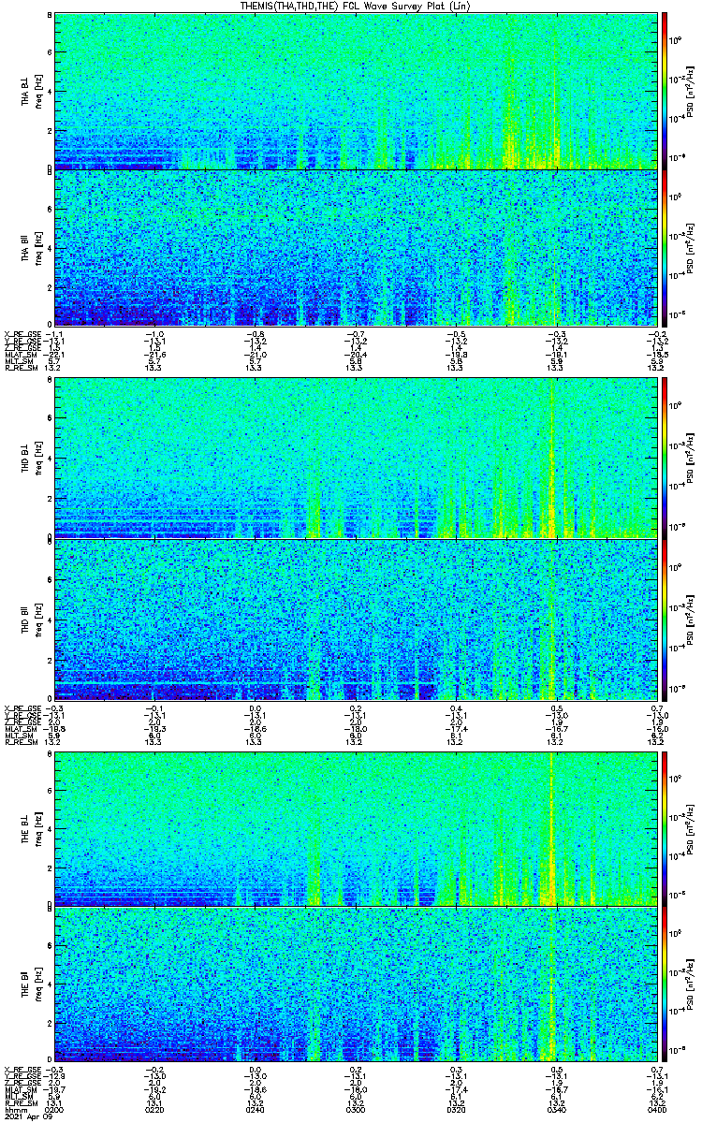Click the color bar beside THE B-perpendicular panel

click(665, 829)
